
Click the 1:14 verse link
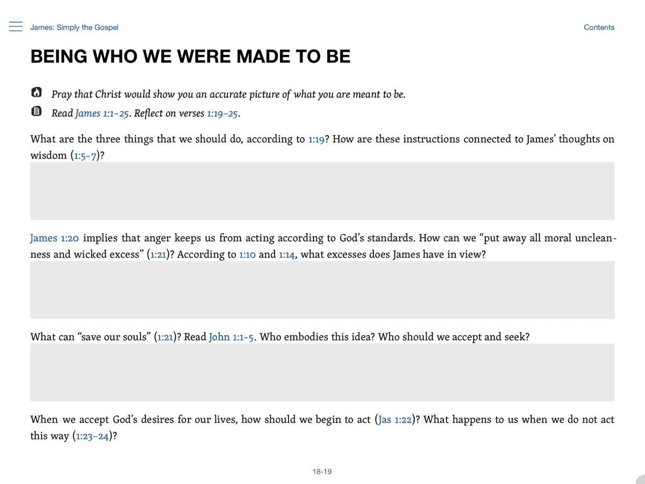pos(286,255)
